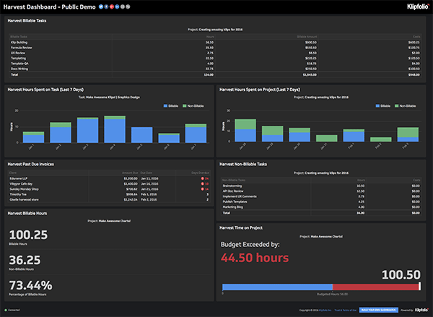The width and height of the screenshot is (433, 317).
Task: Select the Sunday Monday Shop invoice row
Action: pos(24,189)
